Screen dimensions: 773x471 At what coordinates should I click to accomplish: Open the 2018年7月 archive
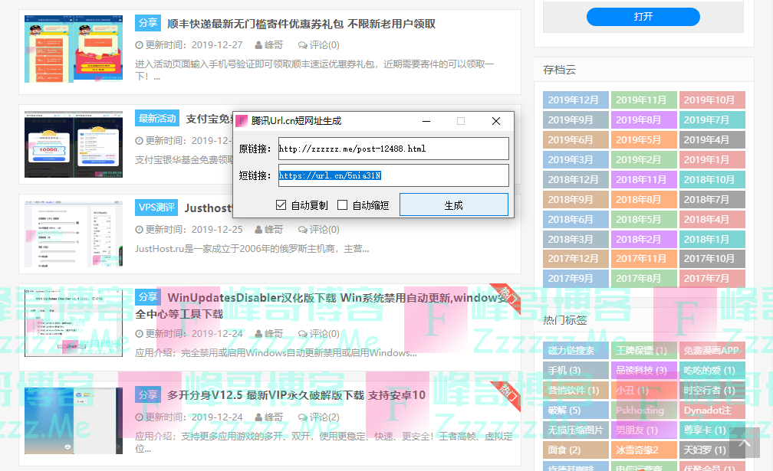712,199
